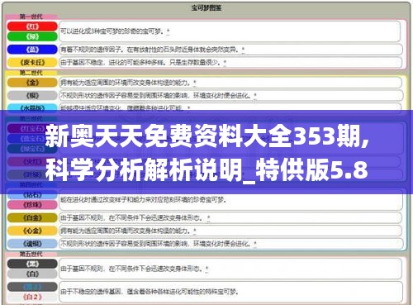
Task: Open the 金 version link
Action: click(x=32, y=83)
